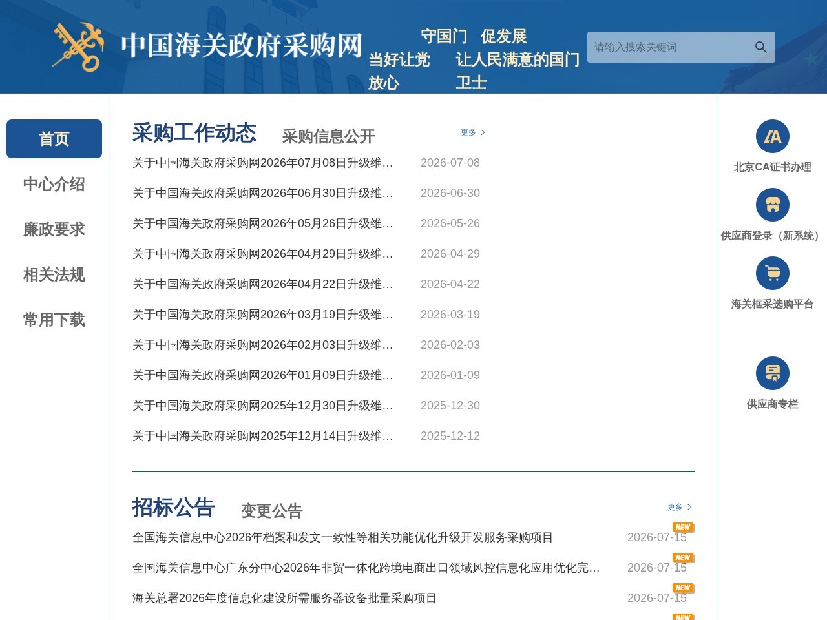Open notice for 2025年12月14日升级维护

click(263, 436)
